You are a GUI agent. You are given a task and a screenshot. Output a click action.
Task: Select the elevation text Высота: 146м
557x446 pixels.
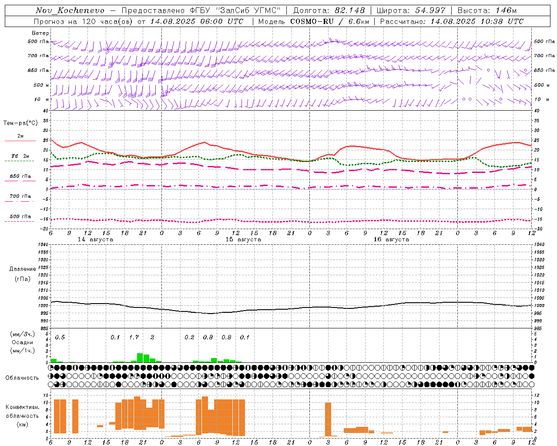point(487,10)
